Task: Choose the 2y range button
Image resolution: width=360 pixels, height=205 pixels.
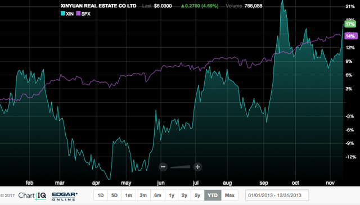Action: click(184, 195)
